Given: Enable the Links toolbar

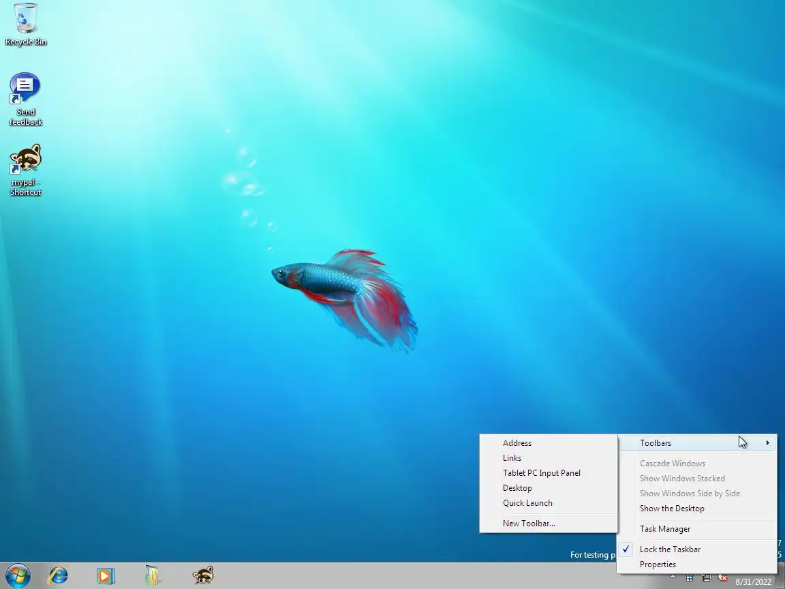Looking at the screenshot, I should coord(548,458).
